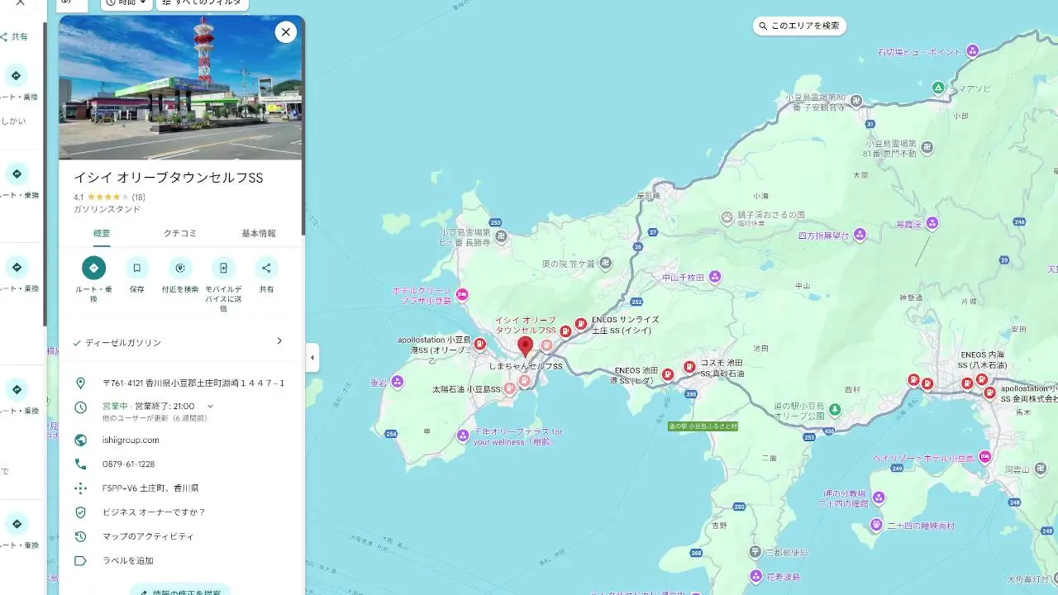
Task: Save the place with the 保存 bookmark icon
Action: coord(136,268)
